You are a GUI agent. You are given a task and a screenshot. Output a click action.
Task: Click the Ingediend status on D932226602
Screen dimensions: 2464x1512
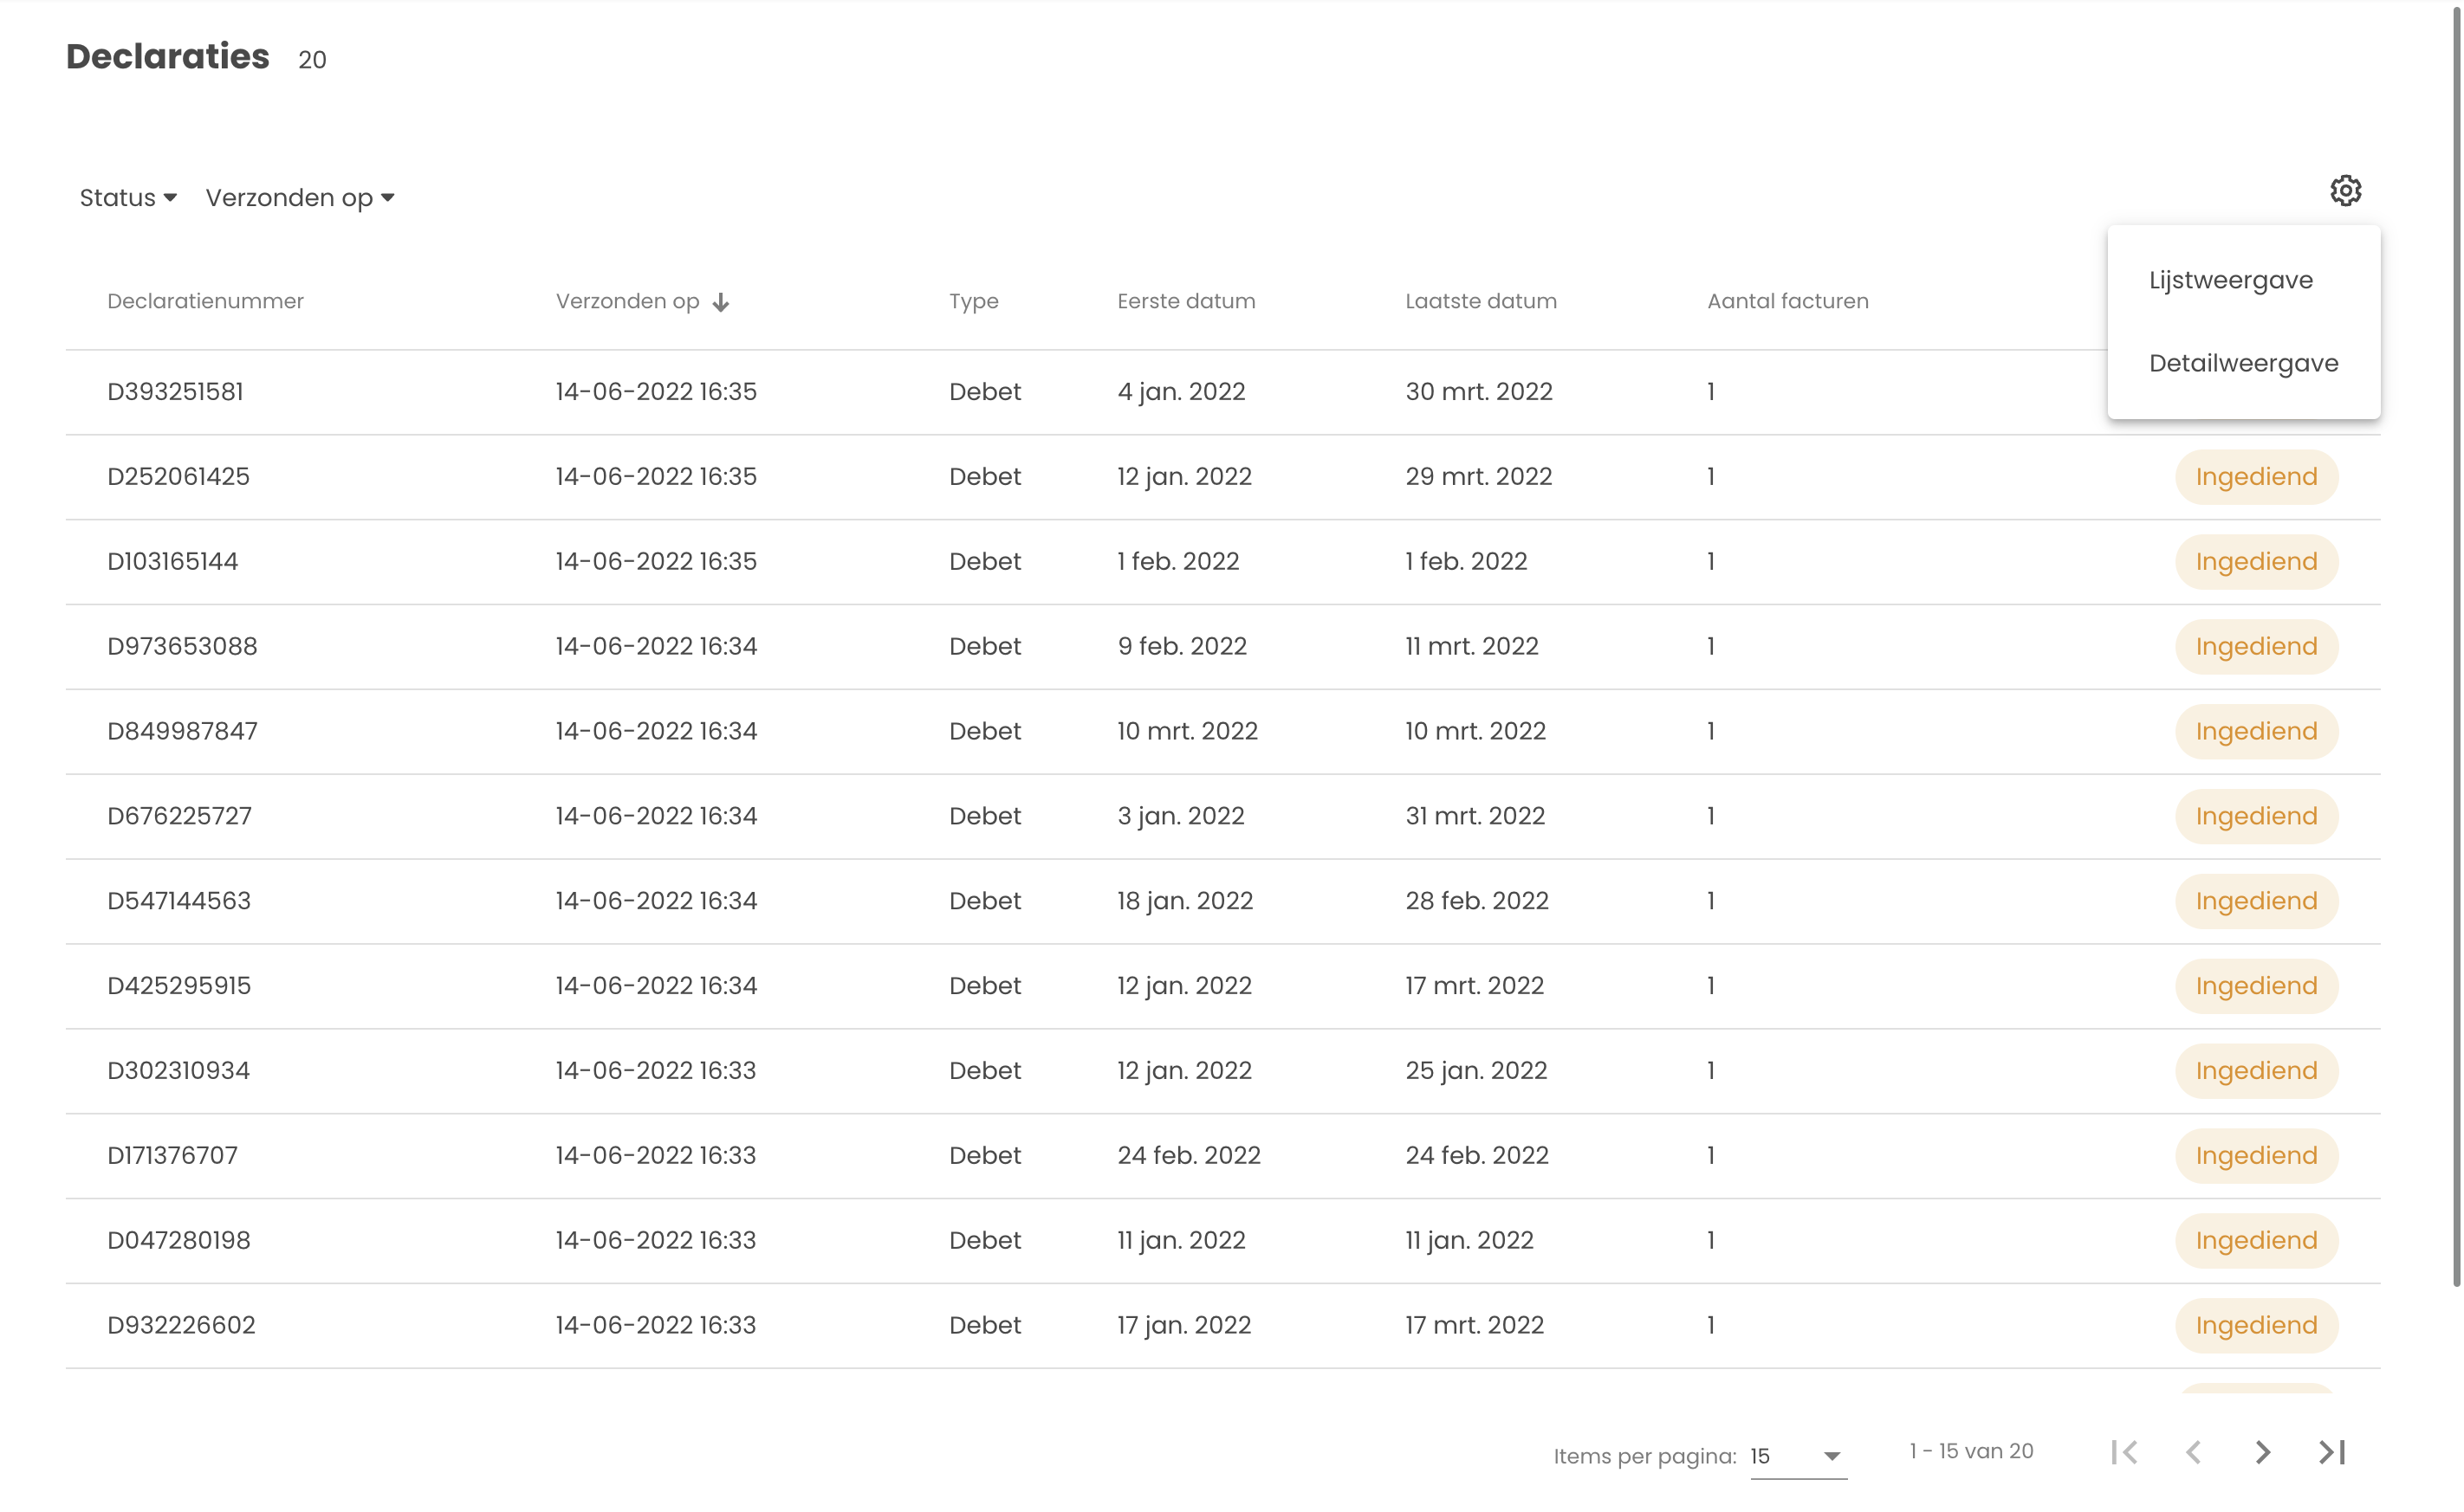(2256, 1325)
